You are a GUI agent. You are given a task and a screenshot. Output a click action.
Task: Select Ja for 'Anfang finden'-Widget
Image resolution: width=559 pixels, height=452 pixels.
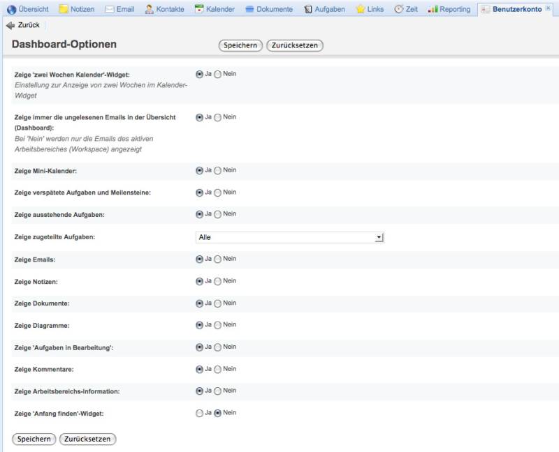point(200,413)
